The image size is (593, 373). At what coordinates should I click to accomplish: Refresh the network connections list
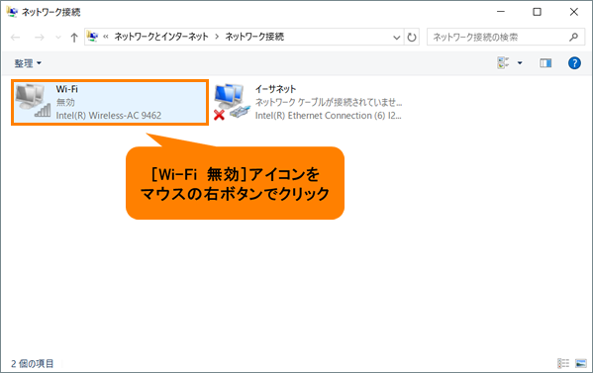click(412, 37)
